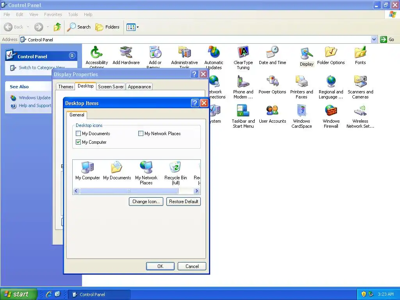Expand the Address bar dropdown
The height and width of the screenshot is (300, 400).
click(x=374, y=39)
